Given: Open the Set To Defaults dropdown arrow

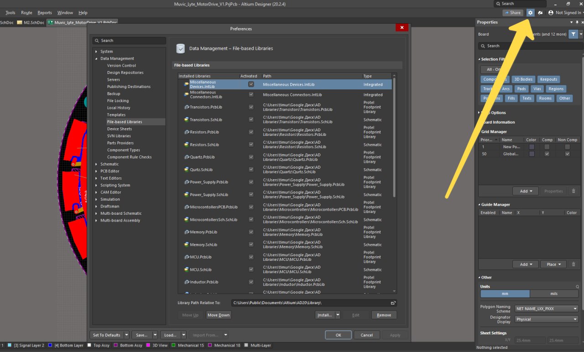Looking at the screenshot, I should pyautogui.click(x=126, y=335).
